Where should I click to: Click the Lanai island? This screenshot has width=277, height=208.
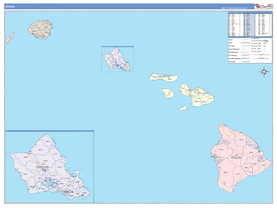click(x=168, y=94)
